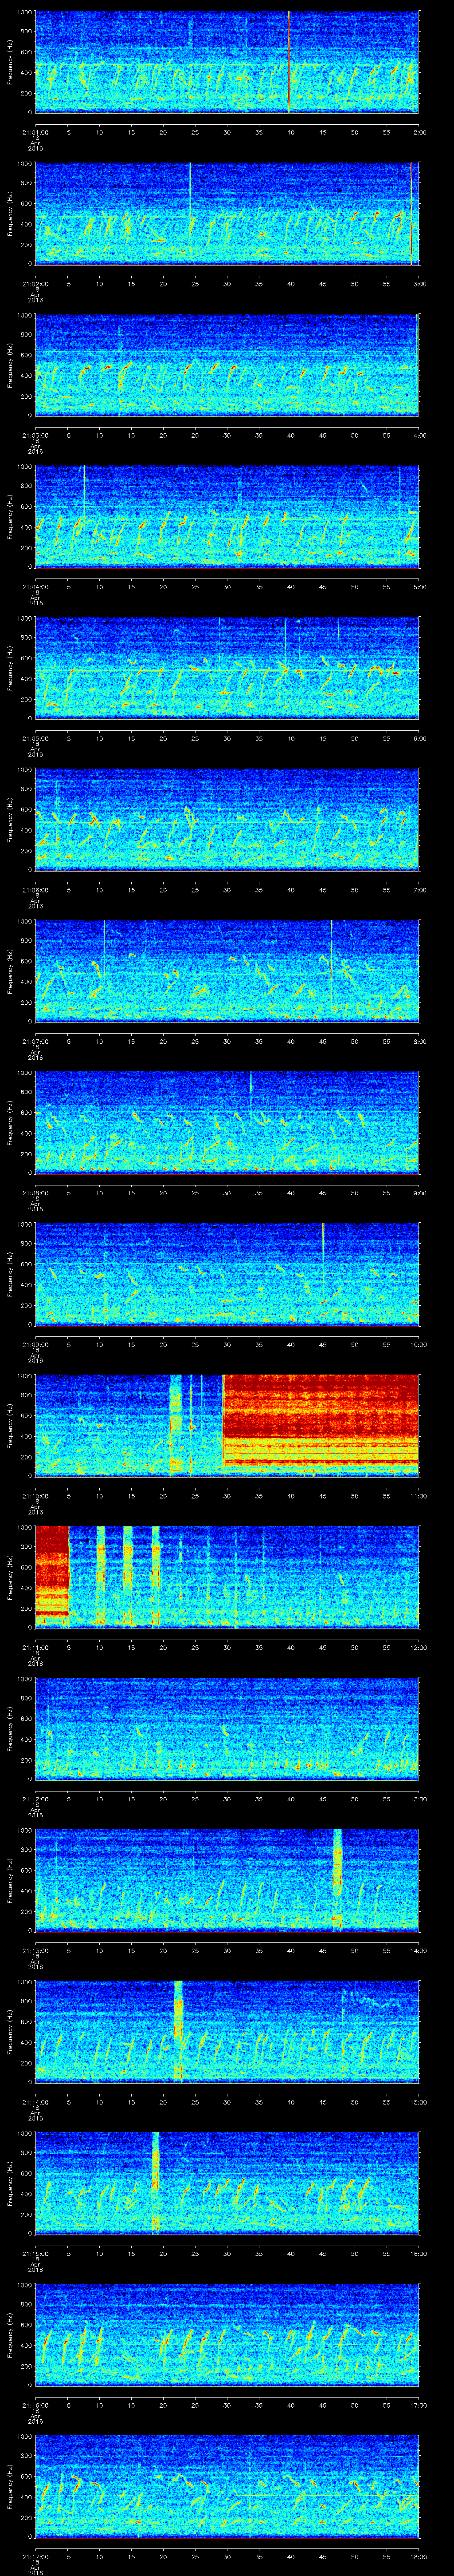
Task: Open the spectrogram panel starting at 21:09:00
Action: 227,1274
